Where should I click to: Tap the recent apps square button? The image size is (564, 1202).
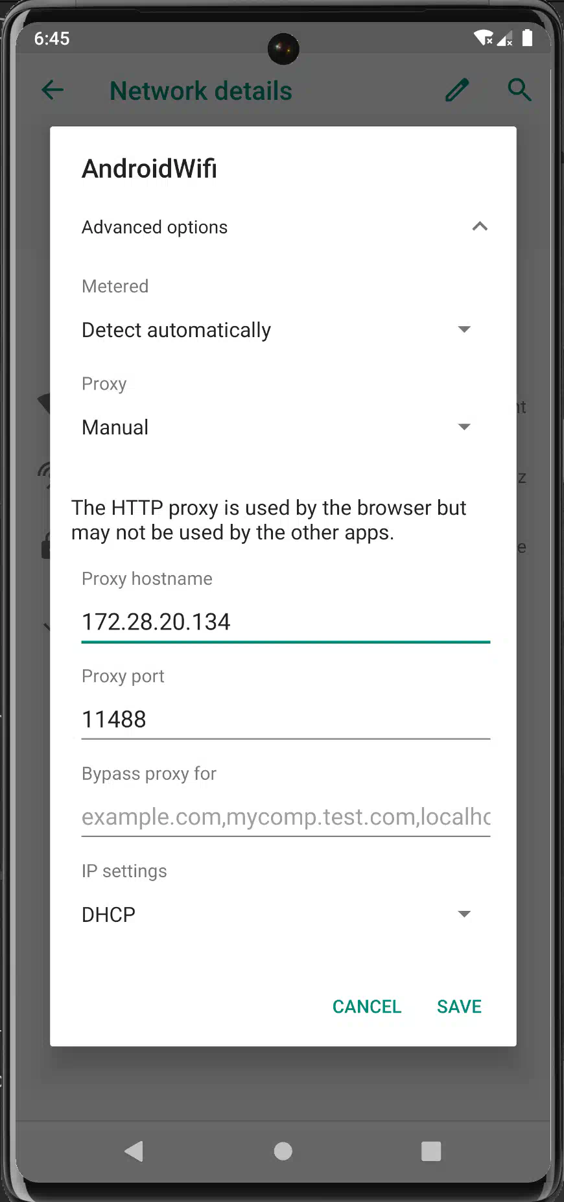click(x=431, y=1151)
